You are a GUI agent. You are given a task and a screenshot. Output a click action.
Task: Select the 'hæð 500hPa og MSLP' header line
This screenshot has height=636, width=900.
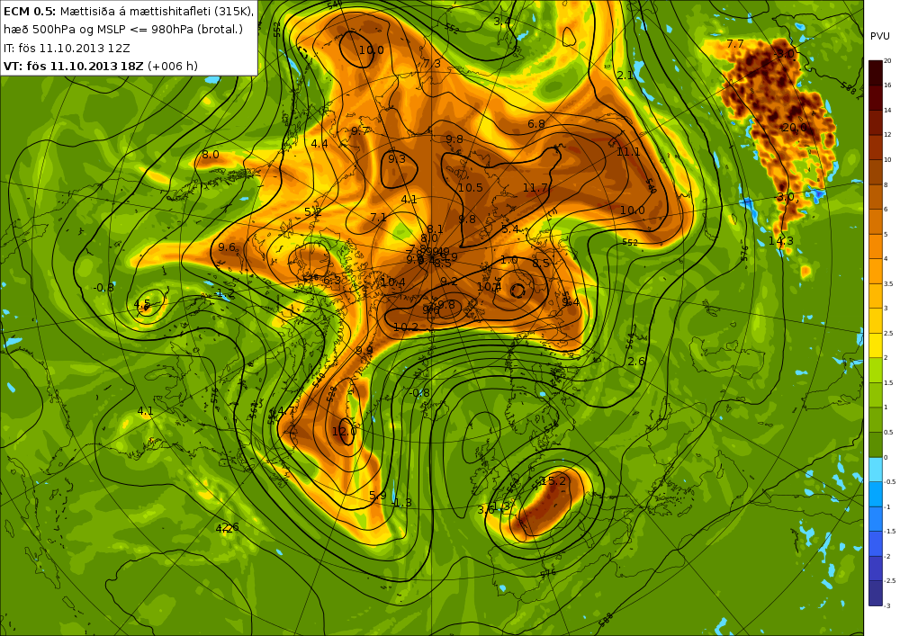[x=122, y=30]
